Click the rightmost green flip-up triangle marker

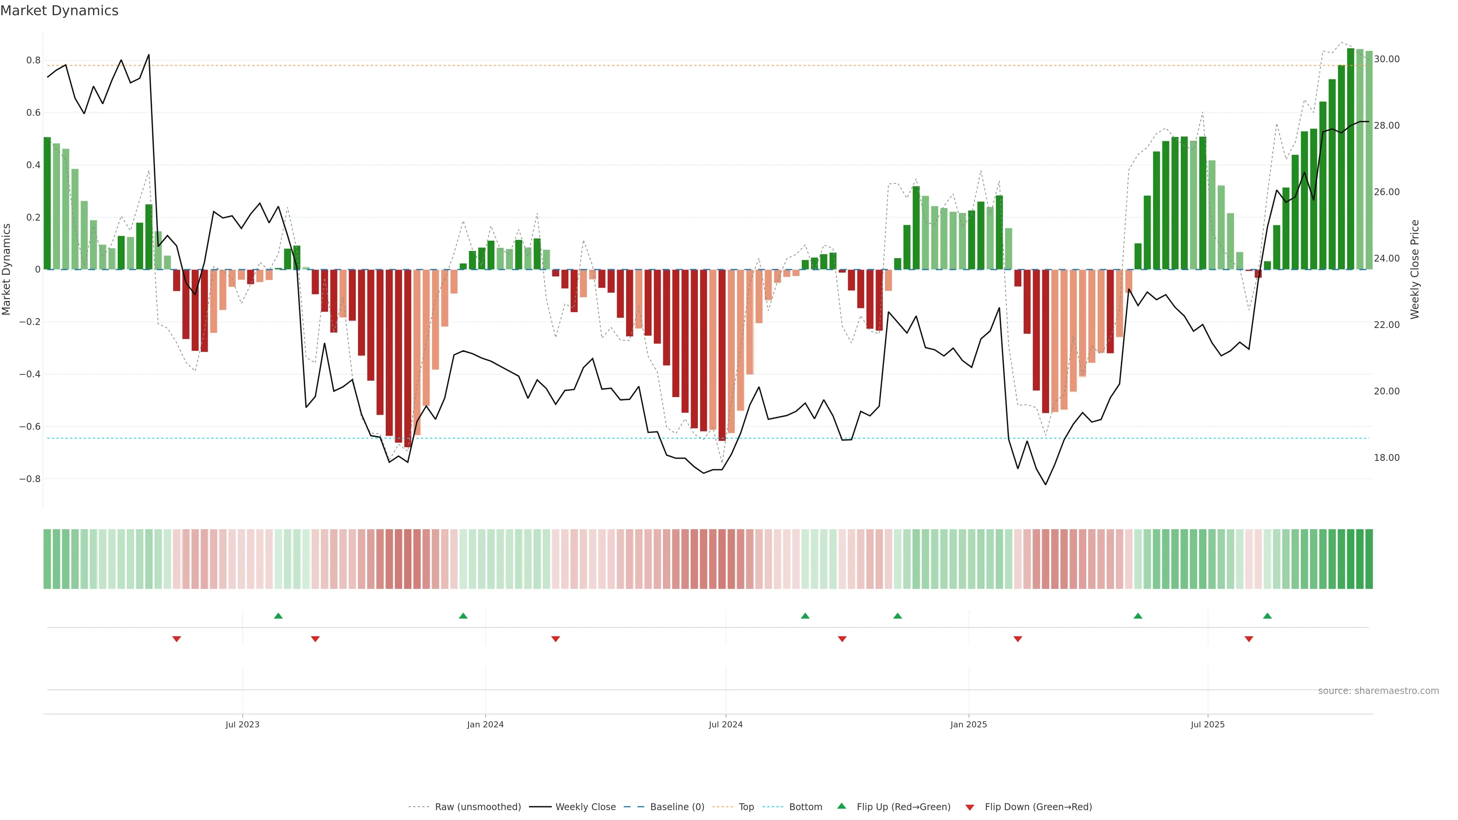click(1267, 616)
